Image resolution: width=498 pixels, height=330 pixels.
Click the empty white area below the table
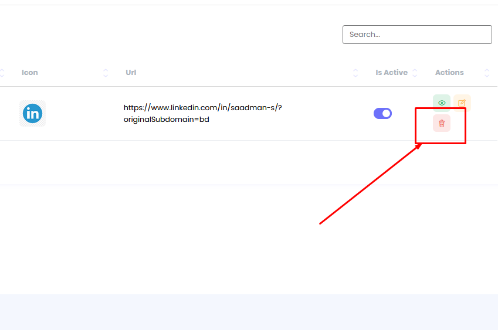pyautogui.click(x=176, y=234)
